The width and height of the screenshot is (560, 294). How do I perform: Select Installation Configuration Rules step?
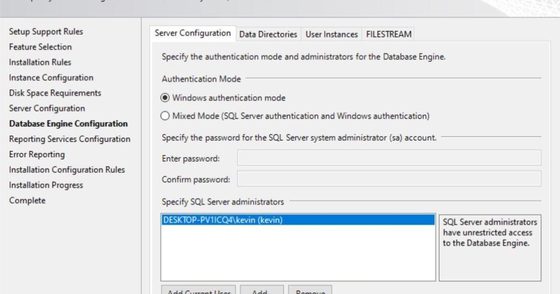pyautogui.click(x=67, y=170)
